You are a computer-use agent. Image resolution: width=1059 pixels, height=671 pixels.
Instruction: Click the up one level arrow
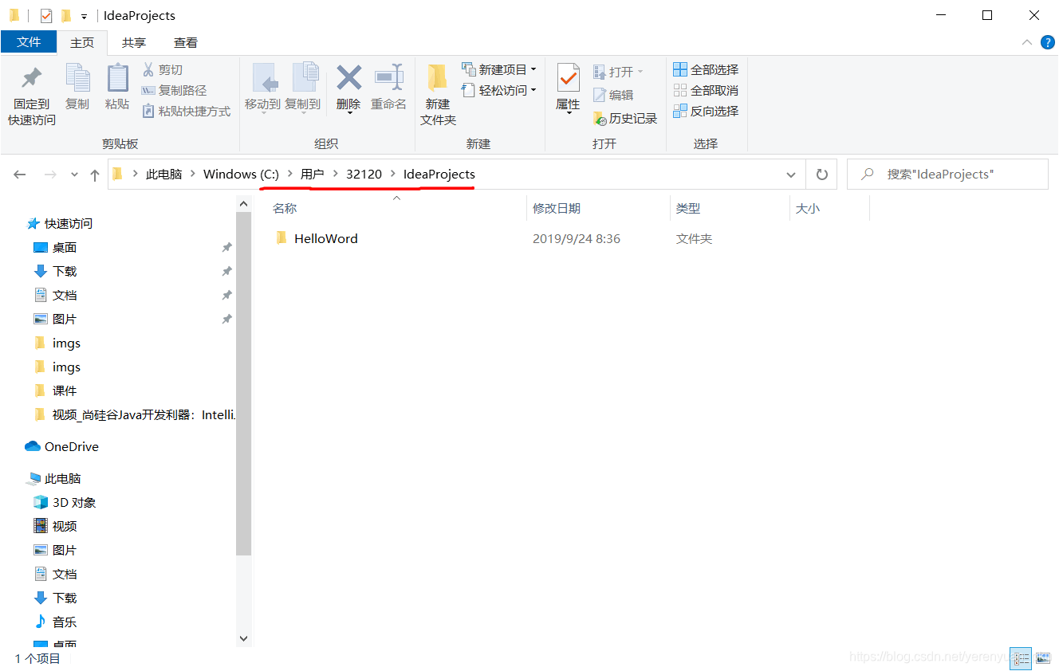[x=95, y=175]
